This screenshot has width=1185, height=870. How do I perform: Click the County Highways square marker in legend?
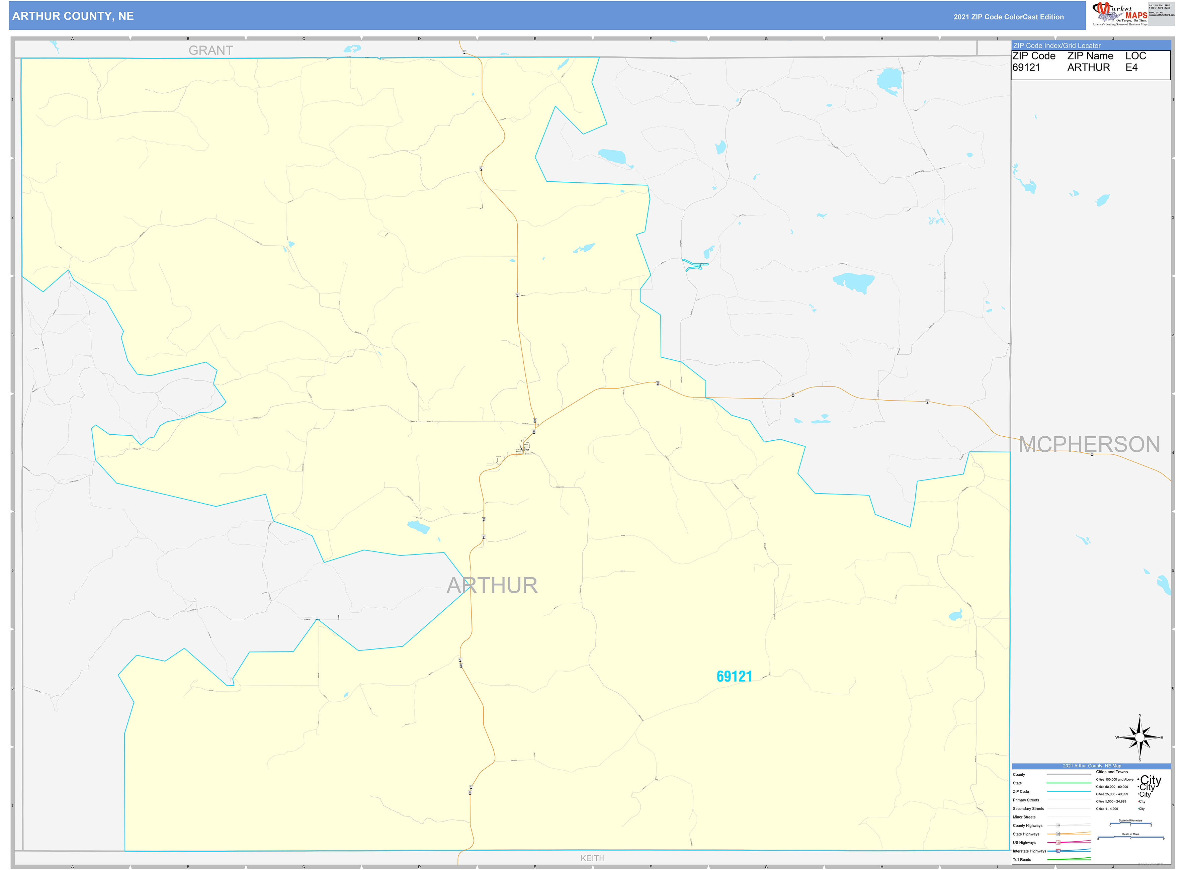[1058, 826]
